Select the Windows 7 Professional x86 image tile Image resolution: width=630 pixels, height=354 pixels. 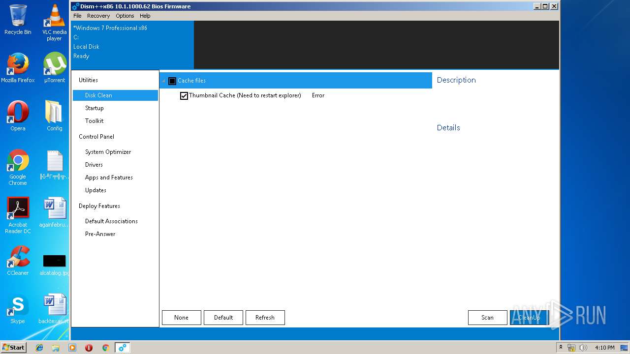(x=133, y=44)
